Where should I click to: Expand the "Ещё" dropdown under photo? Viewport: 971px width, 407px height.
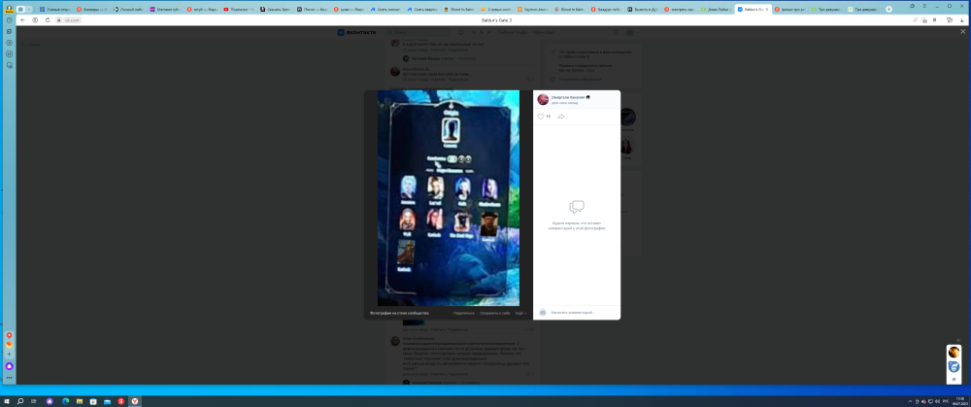click(520, 313)
